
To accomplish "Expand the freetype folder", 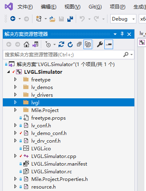I will point(15,79).
